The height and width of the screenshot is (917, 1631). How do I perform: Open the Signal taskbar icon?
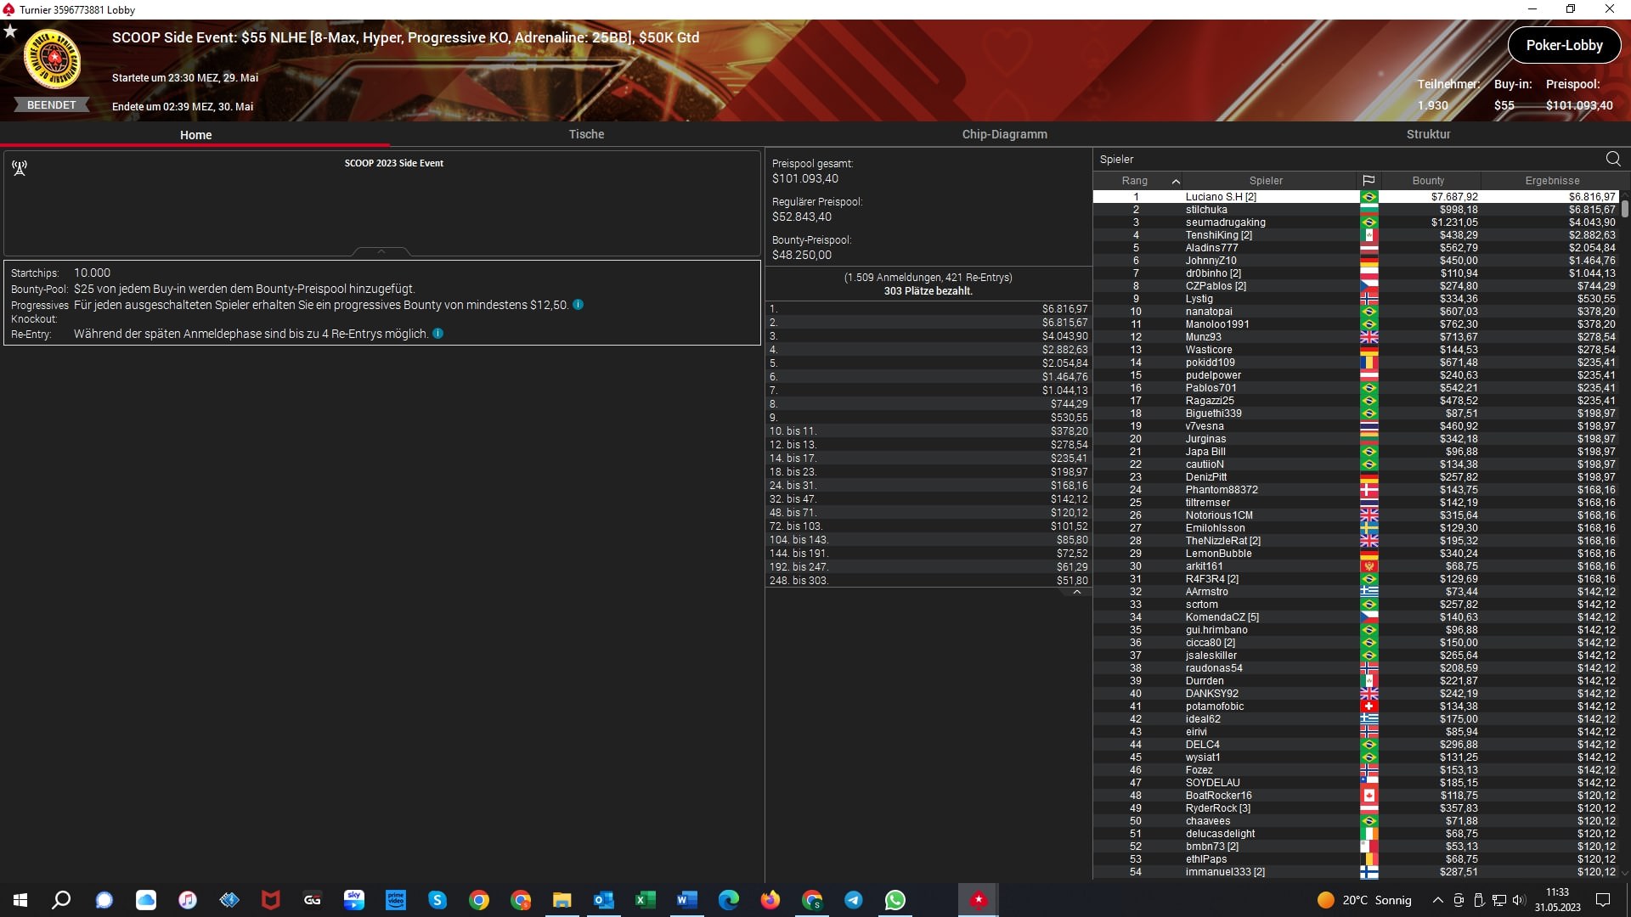[104, 900]
